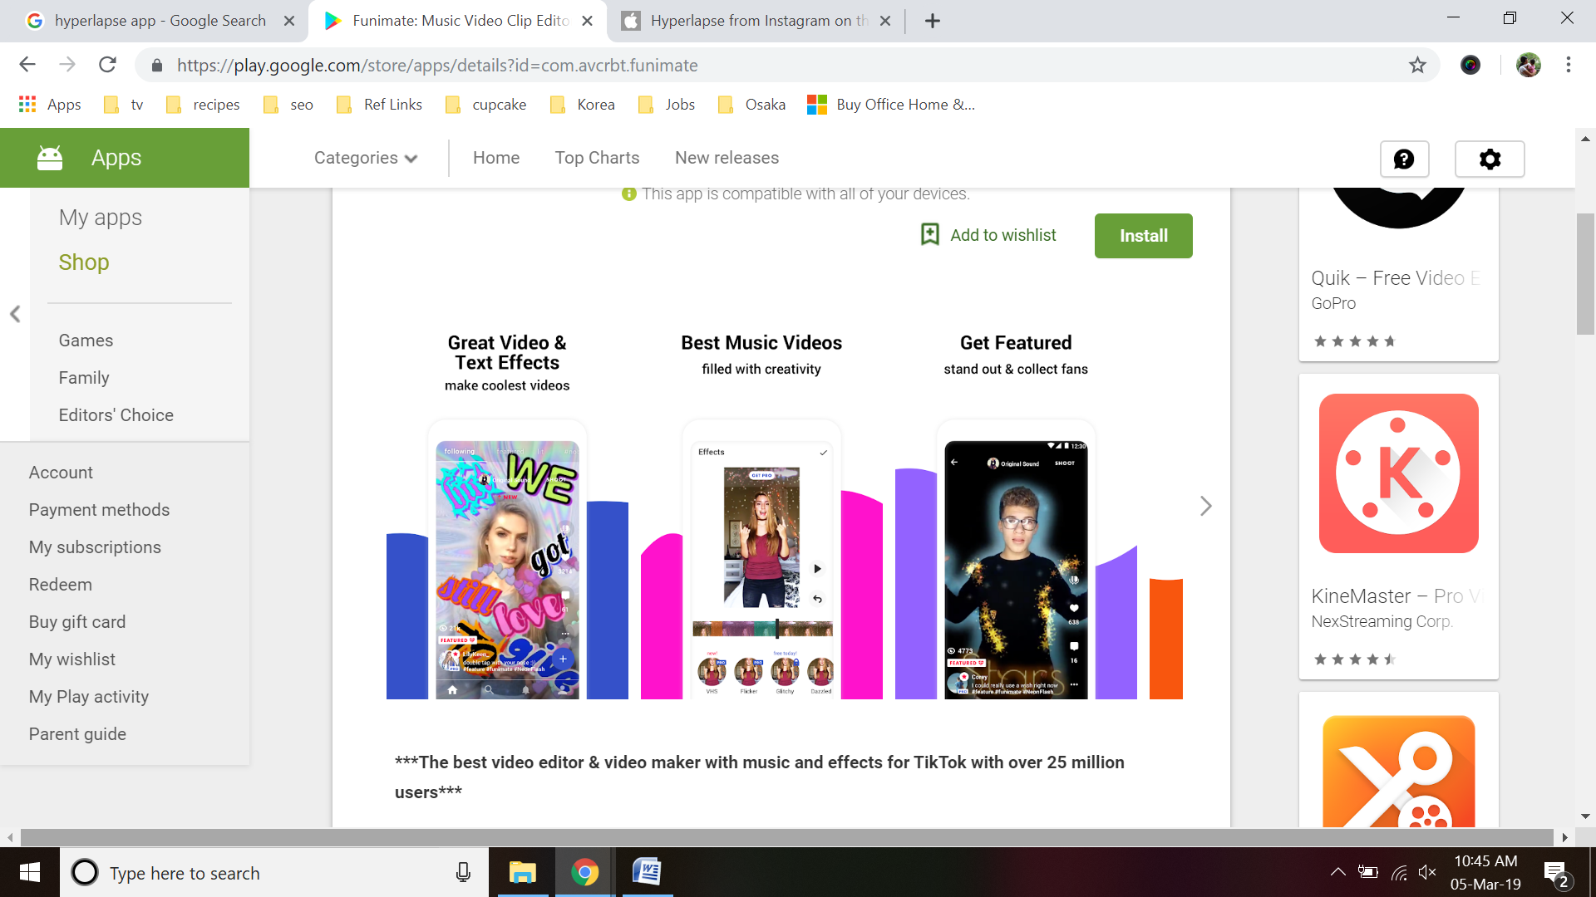The width and height of the screenshot is (1596, 897).
Task: Open File Explorer from taskbar
Action: (522, 872)
